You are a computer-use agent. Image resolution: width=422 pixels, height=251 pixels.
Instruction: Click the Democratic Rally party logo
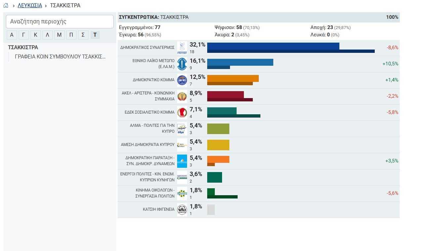(x=182, y=48)
